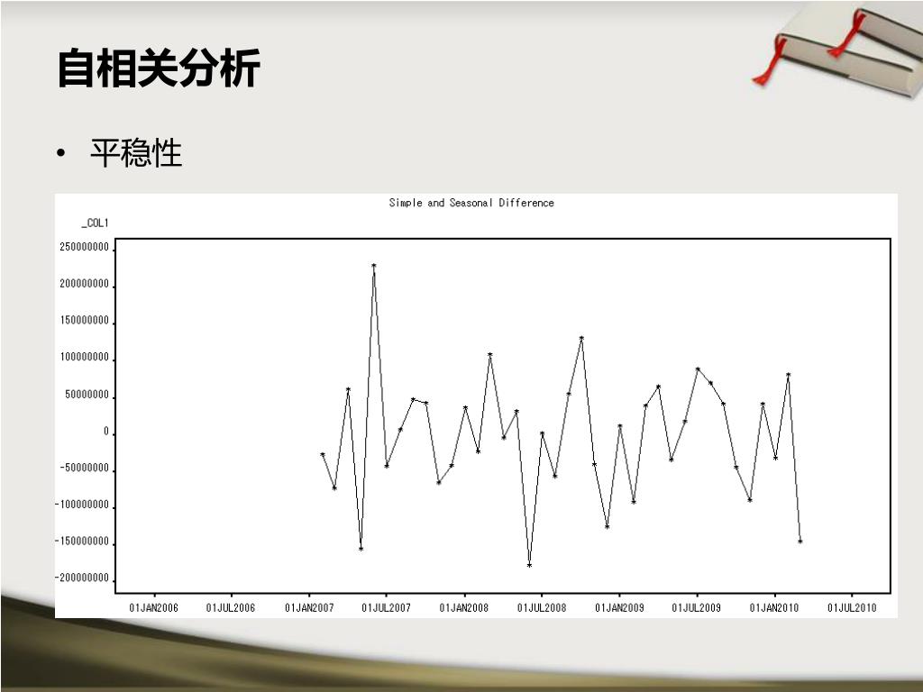Click the highest peak data point near 01JUL2007
Image resolution: width=923 pixels, height=692 pixels.
[x=374, y=266]
